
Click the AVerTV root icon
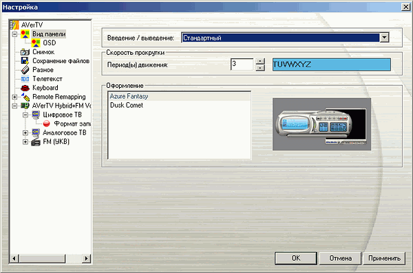click(14, 25)
